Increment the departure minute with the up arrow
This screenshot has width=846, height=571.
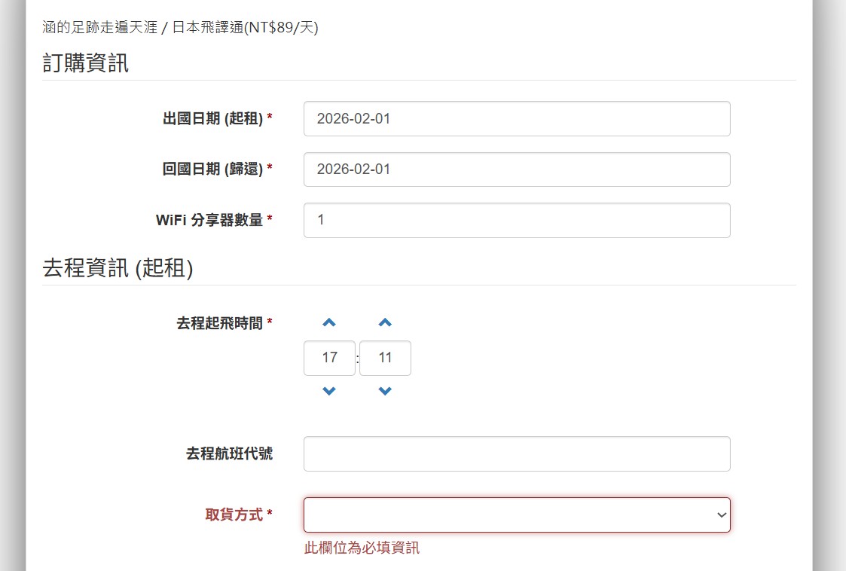(385, 322)
